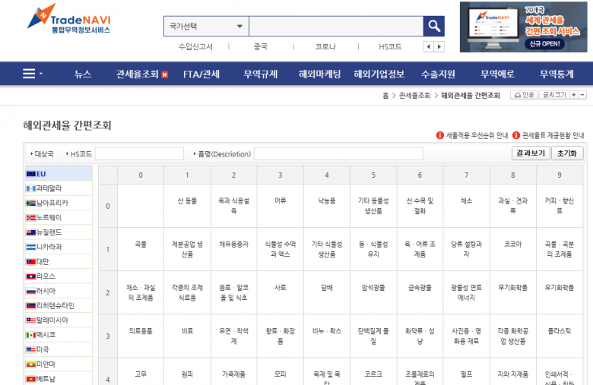Select 멕시코 in country list
This screenshot has width=593, height=385.
tap(59, 335)
